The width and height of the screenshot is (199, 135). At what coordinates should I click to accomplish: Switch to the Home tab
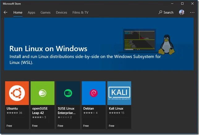(x=18, y=13)
